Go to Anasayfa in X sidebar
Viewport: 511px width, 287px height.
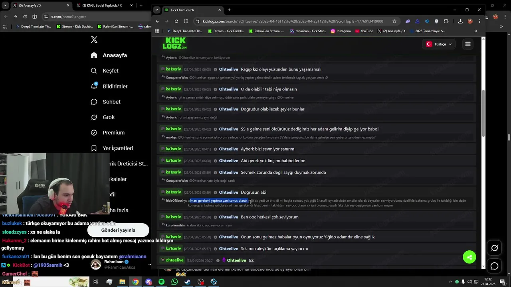tap(109, 55)
